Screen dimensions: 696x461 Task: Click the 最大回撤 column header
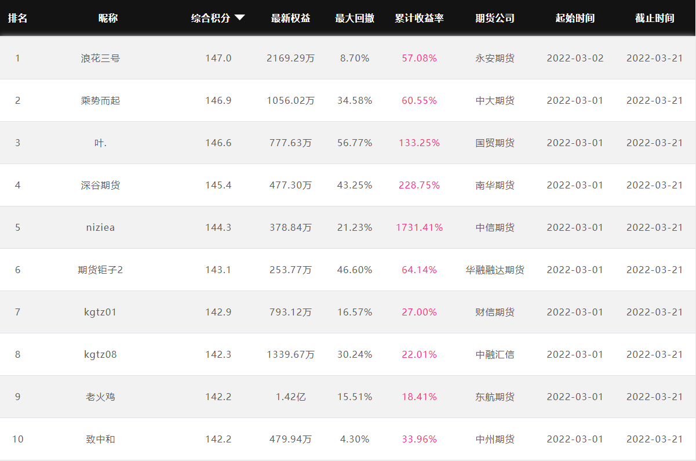tap(355, 18)
